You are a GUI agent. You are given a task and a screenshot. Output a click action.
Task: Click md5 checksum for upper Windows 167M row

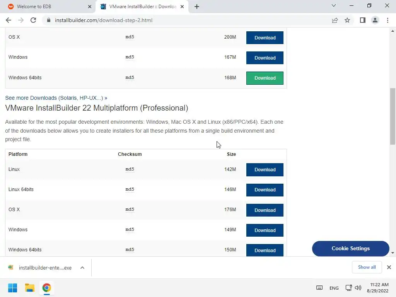click(x=130, y=57)
